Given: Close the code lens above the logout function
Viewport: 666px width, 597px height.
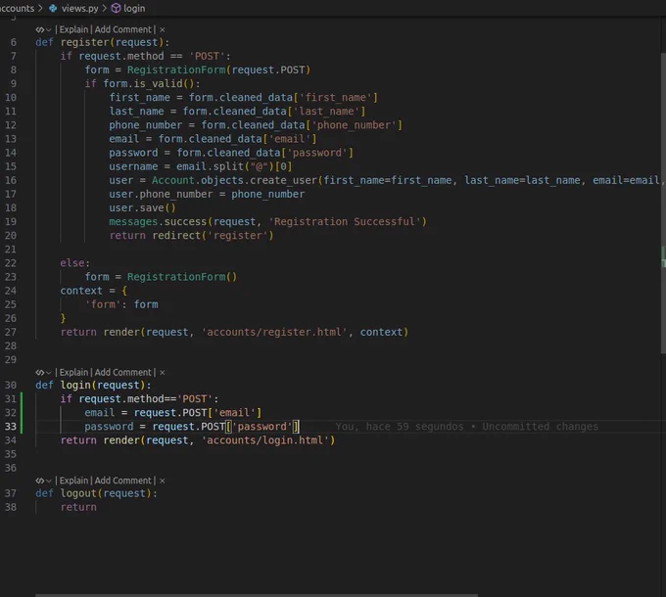Looking at the screenshot, I should 163,481.
